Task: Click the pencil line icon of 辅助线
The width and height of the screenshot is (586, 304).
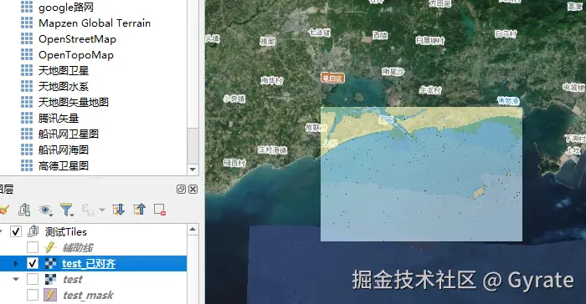Action: tap(50, 247)
